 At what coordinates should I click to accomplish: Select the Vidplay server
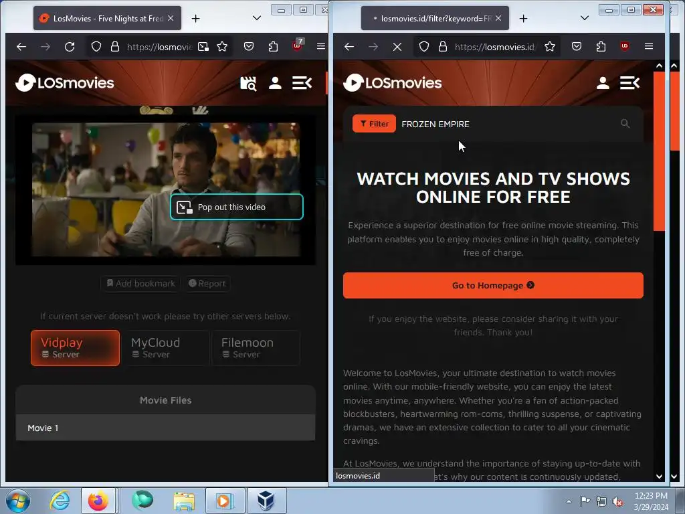(75, 347)
